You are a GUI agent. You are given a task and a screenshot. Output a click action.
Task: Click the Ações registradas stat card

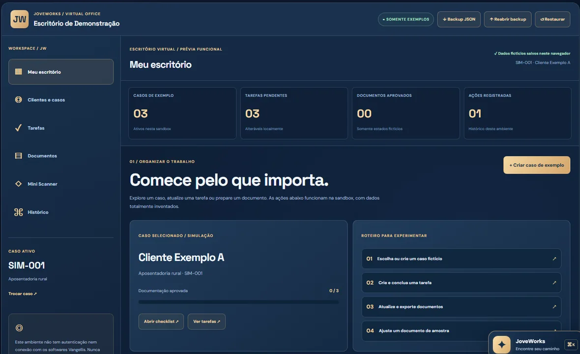pyautogui.click(x=518, y=113)
